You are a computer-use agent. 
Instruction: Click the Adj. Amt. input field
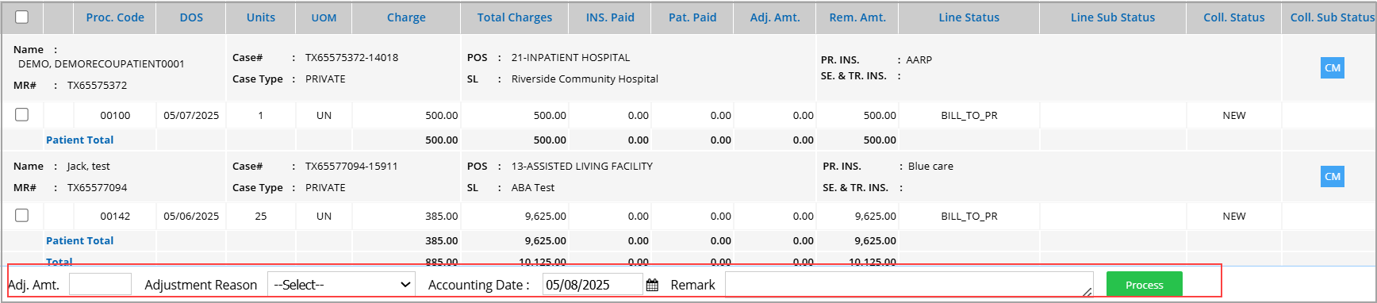click(x=100, y=284)
